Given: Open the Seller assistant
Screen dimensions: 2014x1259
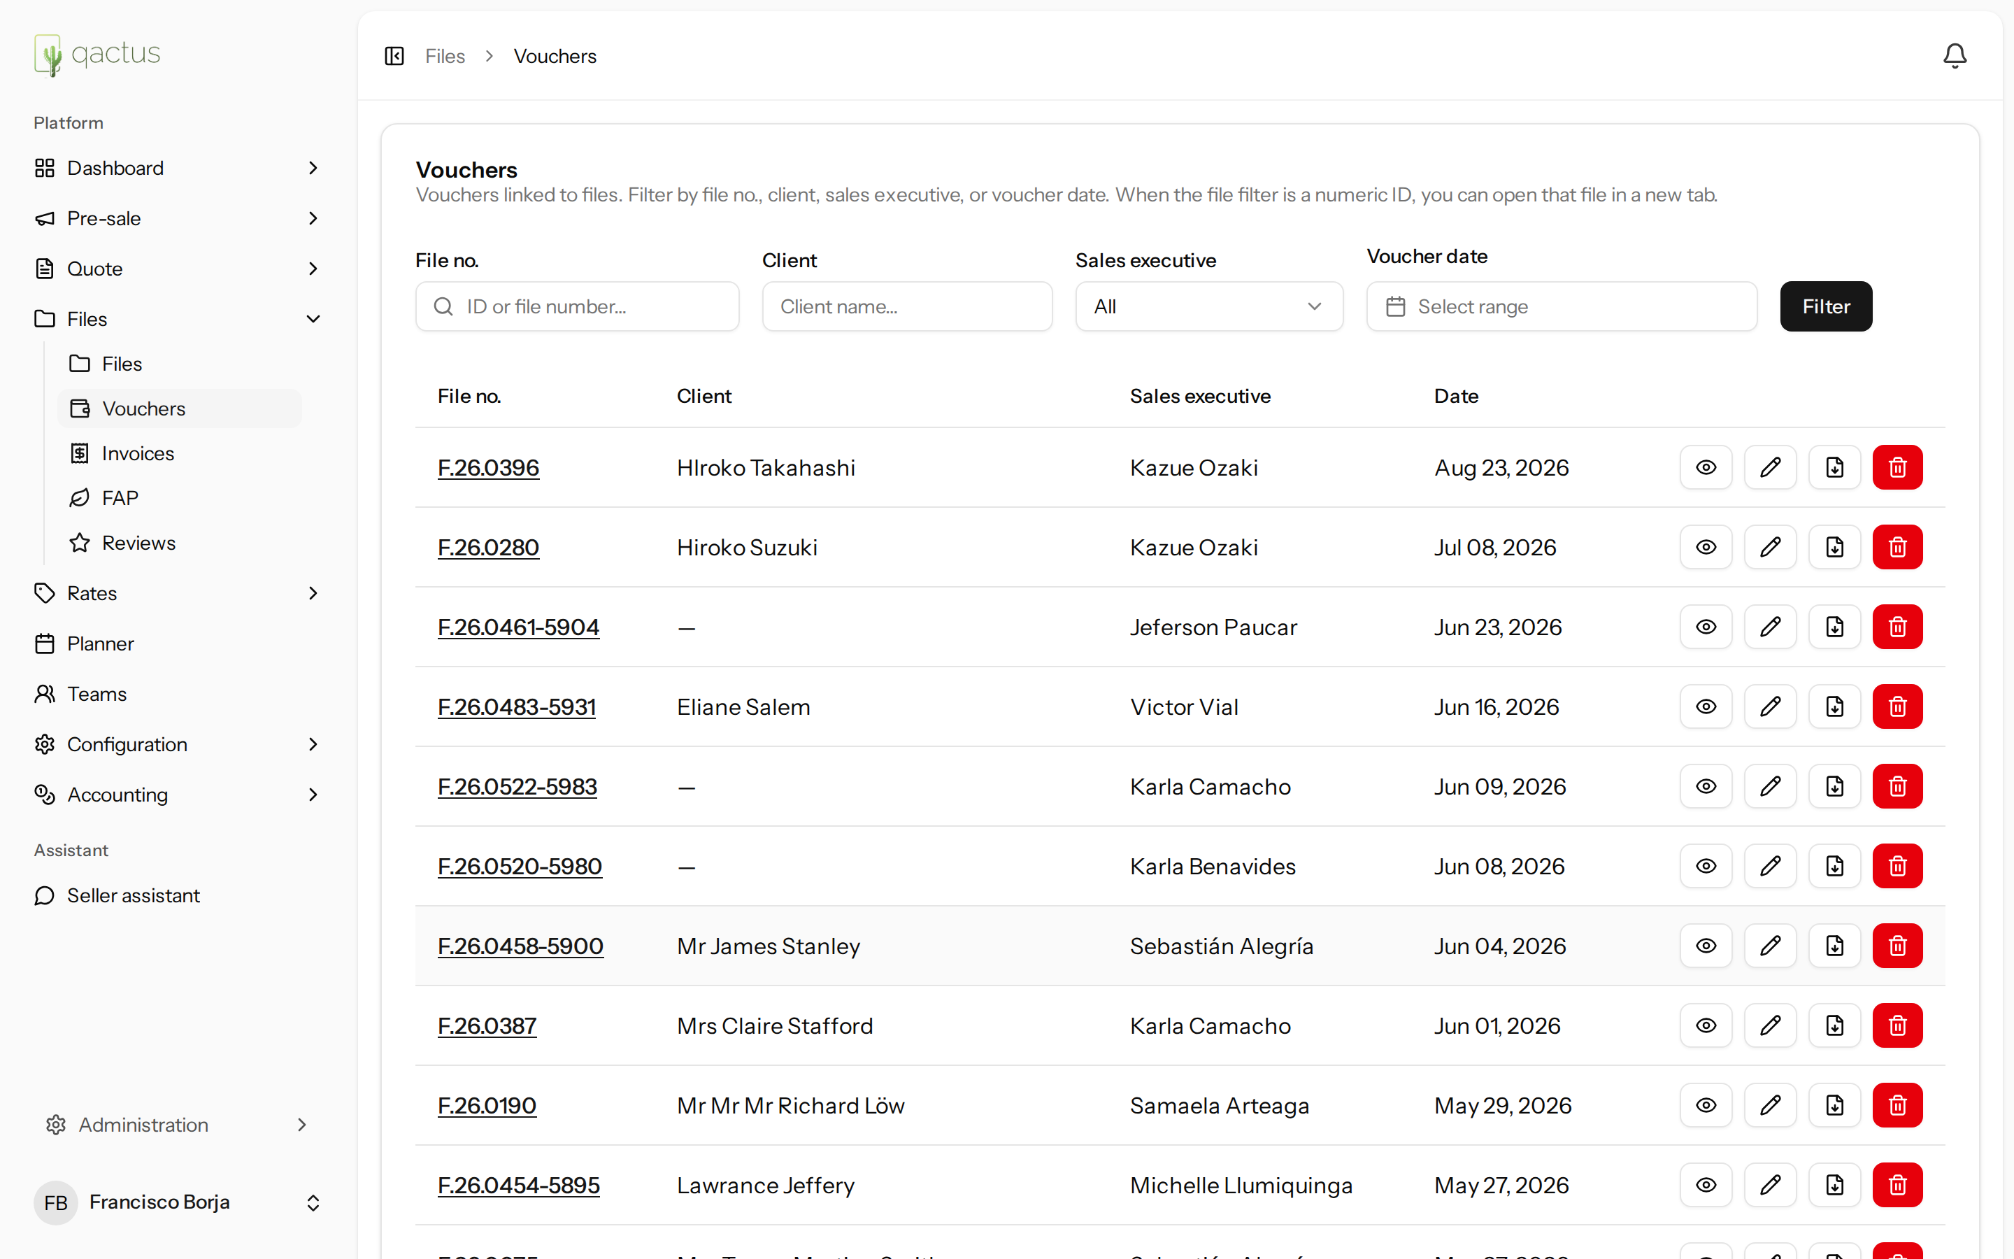Looking at the screenshot, I should tap(177, 895).
